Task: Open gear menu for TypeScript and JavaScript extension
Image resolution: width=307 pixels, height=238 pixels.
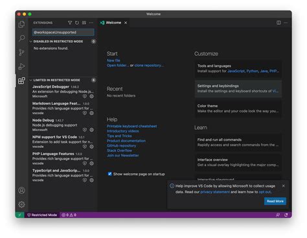Action: (91, 180)
